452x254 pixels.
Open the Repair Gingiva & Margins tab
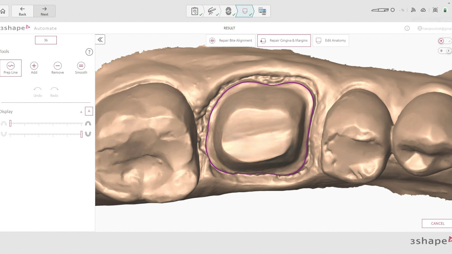(x=284, y=41)
